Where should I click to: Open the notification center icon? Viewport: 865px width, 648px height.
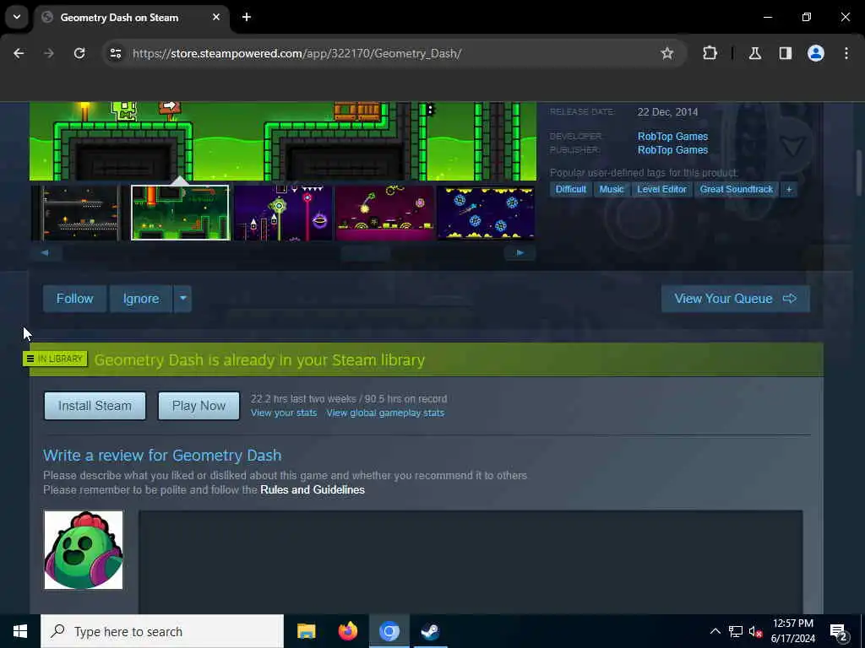click(x=839, y=632)
